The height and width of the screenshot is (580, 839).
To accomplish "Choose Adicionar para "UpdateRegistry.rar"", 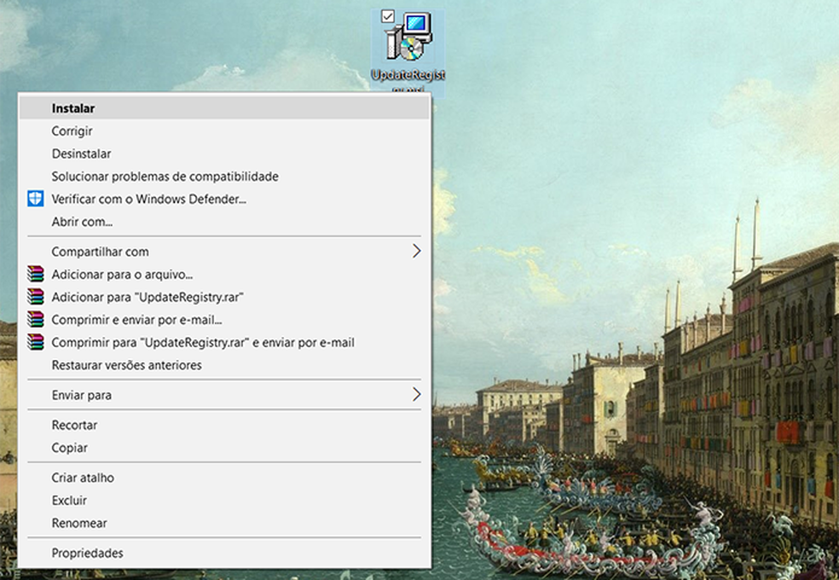I will tap(224, 297).
